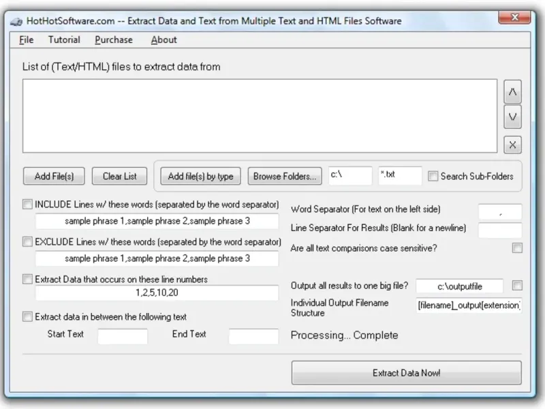Click the Processing... Complete status text
This screenshot has height=409, width=545.
coord(345,335)
